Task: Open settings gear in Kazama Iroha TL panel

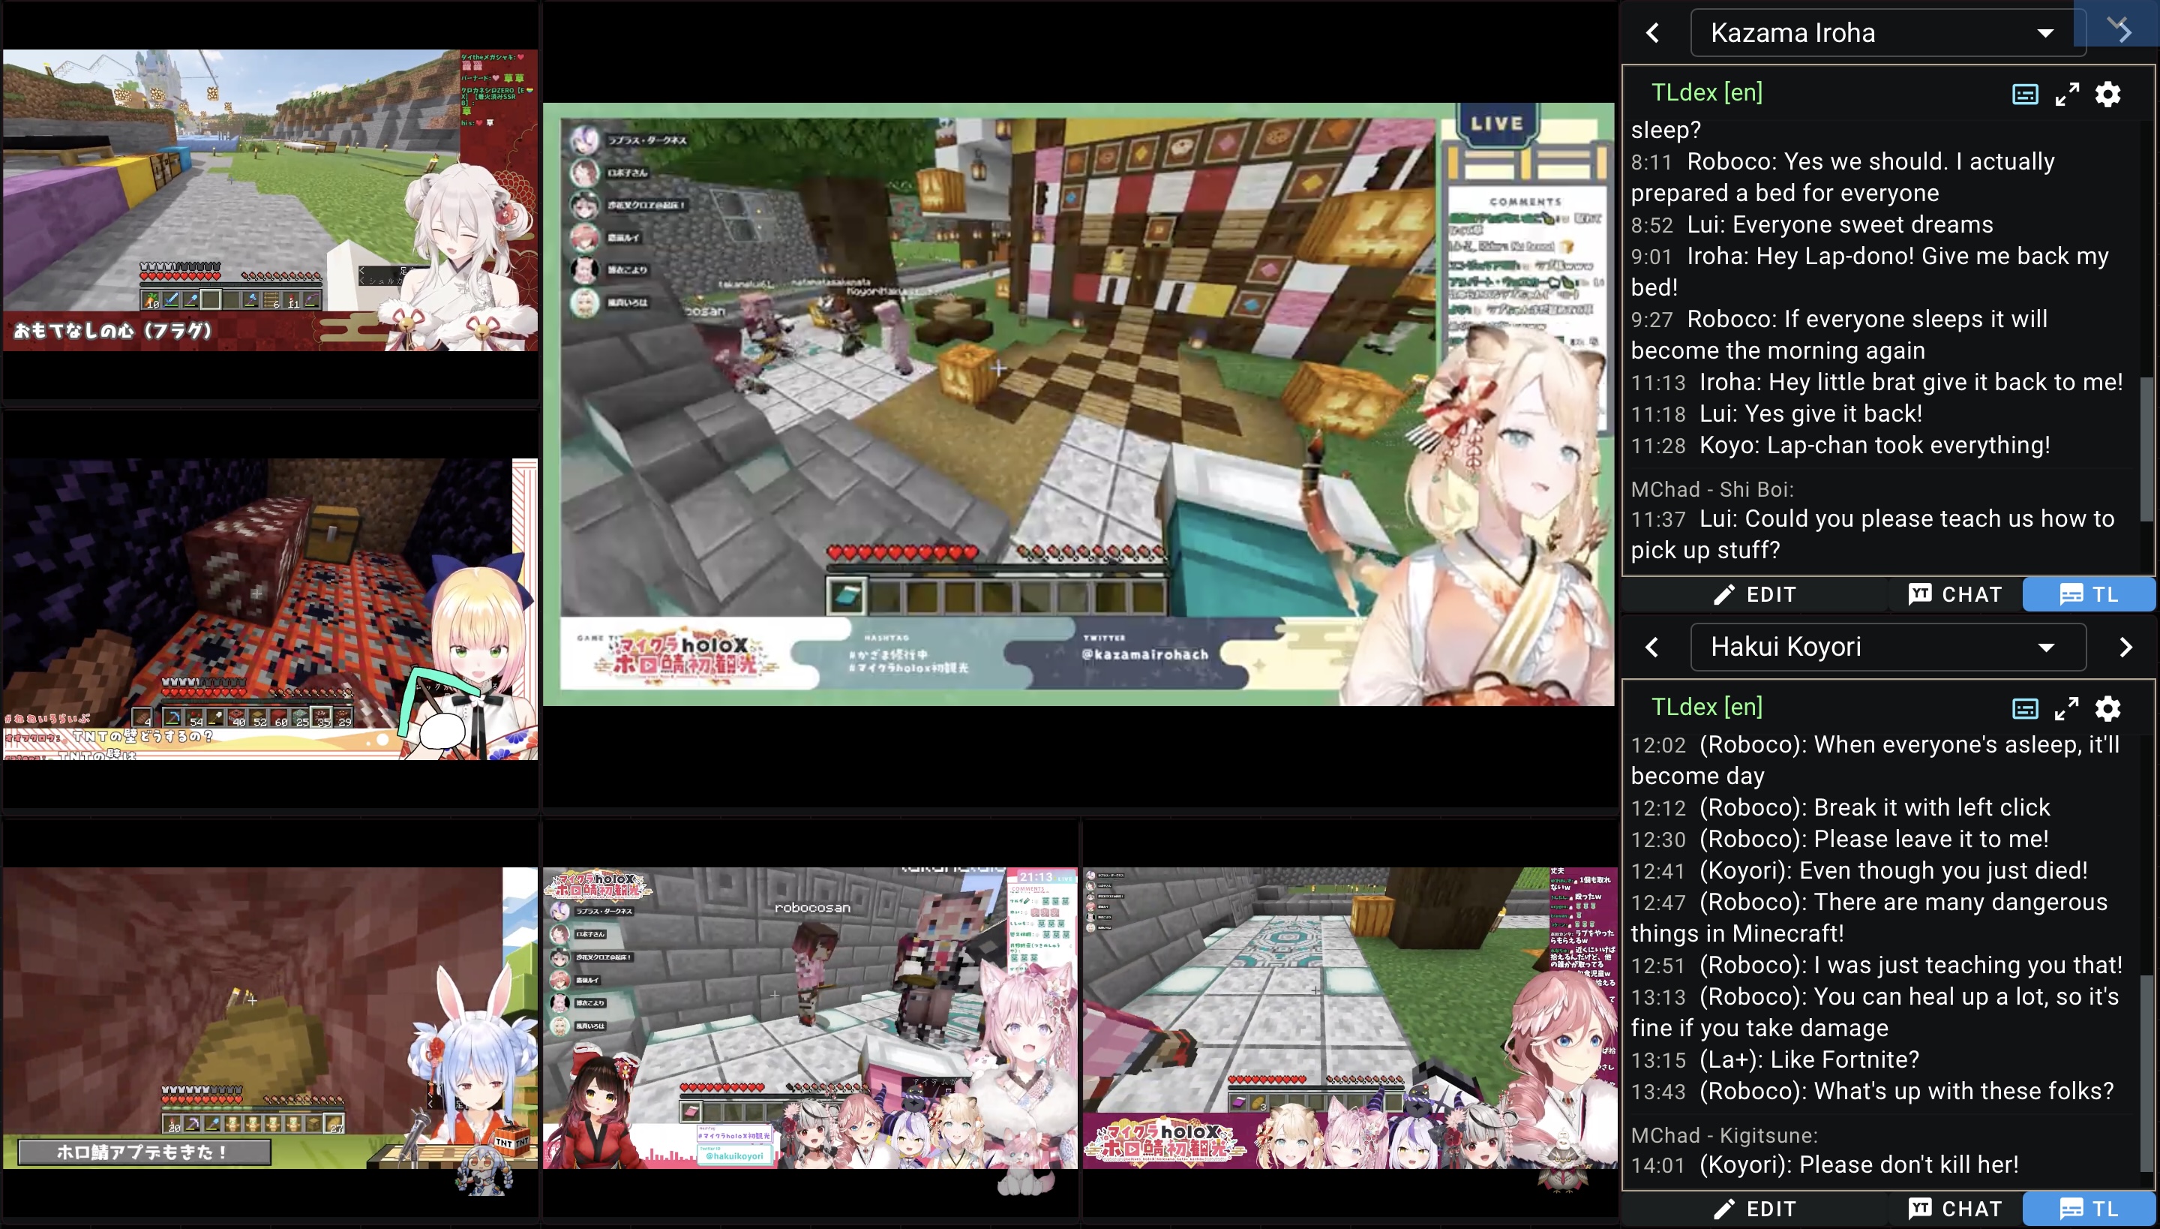Action: [x=2107, y=94]
